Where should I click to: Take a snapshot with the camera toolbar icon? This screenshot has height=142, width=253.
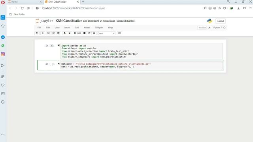[210, 8]
